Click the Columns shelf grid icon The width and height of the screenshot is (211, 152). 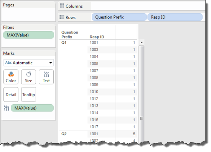click(62, 6)
